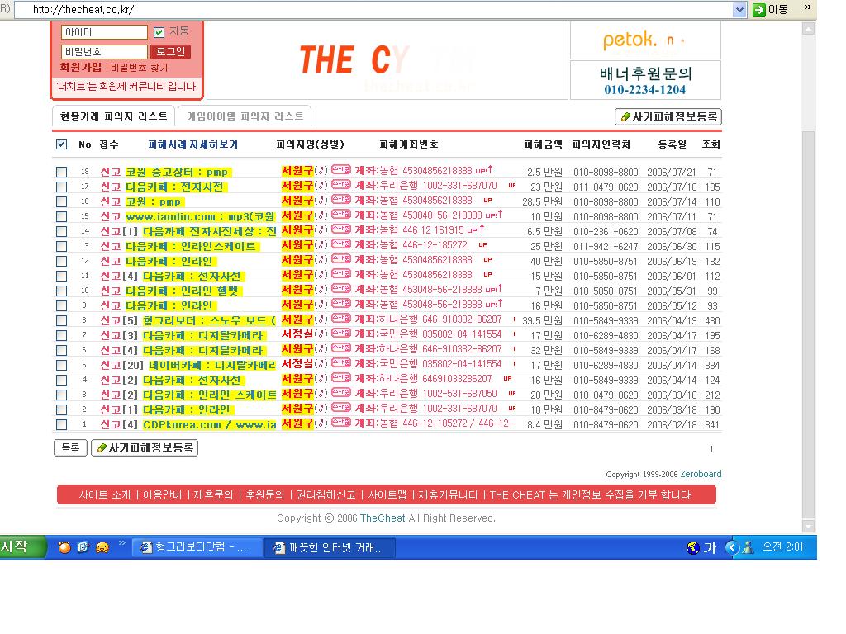Open 사이트 소개 in footer menu
846x634 pixels.
(105, 495)
